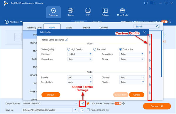Open Sample Rate dropdown
The width and height of the screenshot is (176, 114).
[80, 82]
